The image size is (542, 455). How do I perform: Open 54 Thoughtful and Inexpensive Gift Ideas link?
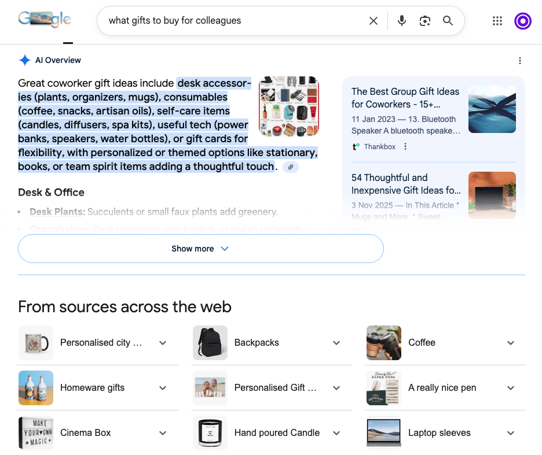pyautogui.click(x=406, y=184)
